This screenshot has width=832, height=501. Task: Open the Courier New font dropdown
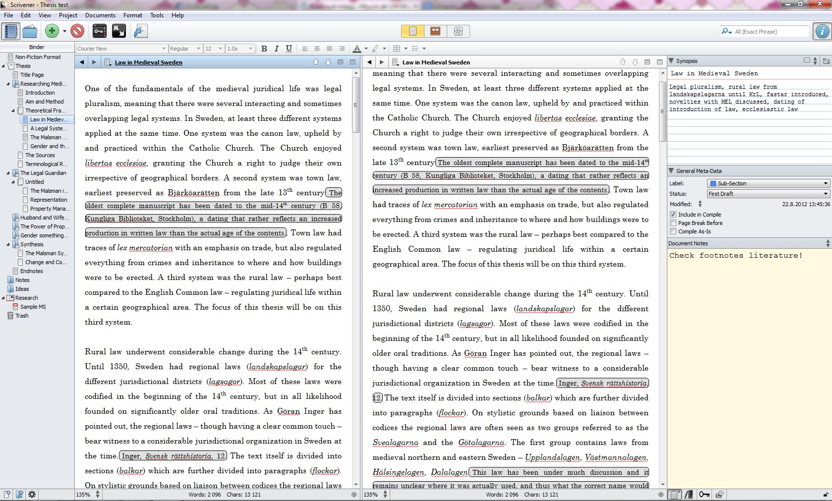[x=121, y=49]
